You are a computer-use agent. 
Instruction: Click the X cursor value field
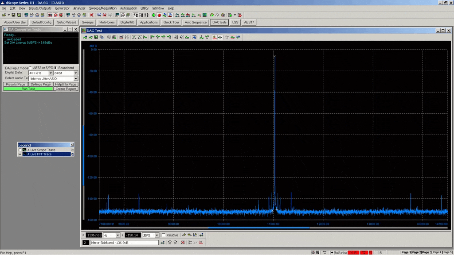[x=94, y=235]
